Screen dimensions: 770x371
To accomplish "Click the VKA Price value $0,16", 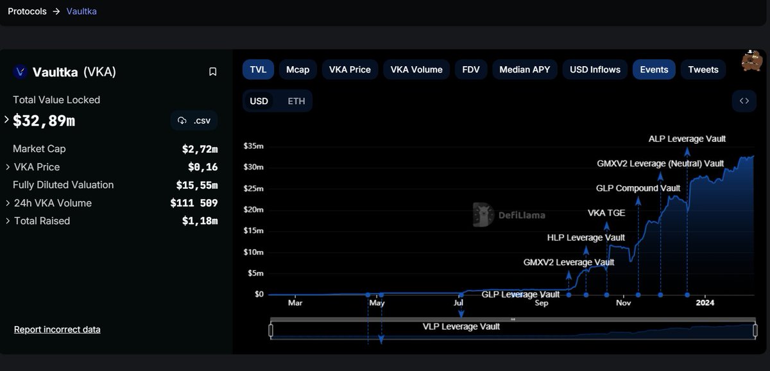I will coord(203,167).
